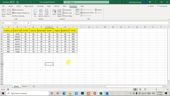The width and height of the screenshot is (170, 96).
Task: Save the workbook with the Save icon
Action: tap(18, 2)
